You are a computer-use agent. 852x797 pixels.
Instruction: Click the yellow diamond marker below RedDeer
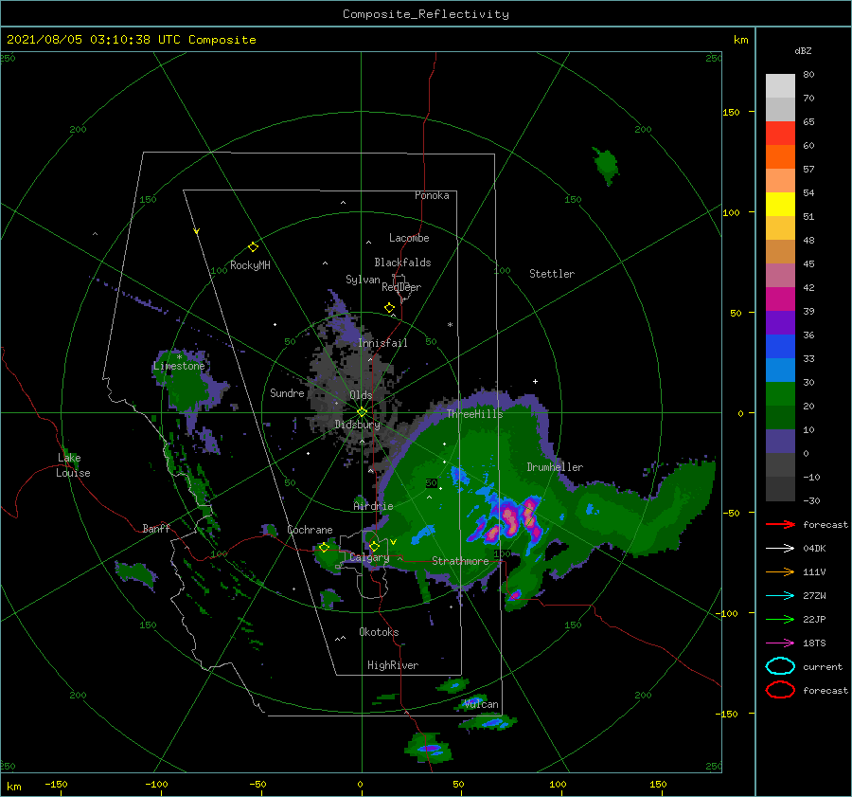[389, 308]
